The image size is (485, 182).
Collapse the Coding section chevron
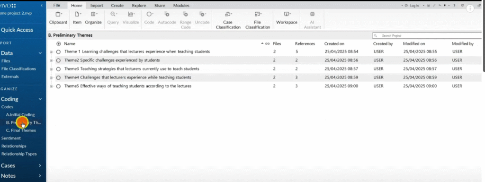(40, 99)
